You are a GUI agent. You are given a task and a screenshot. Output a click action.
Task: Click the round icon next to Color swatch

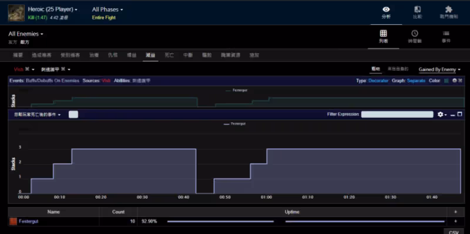pos(454,81)
